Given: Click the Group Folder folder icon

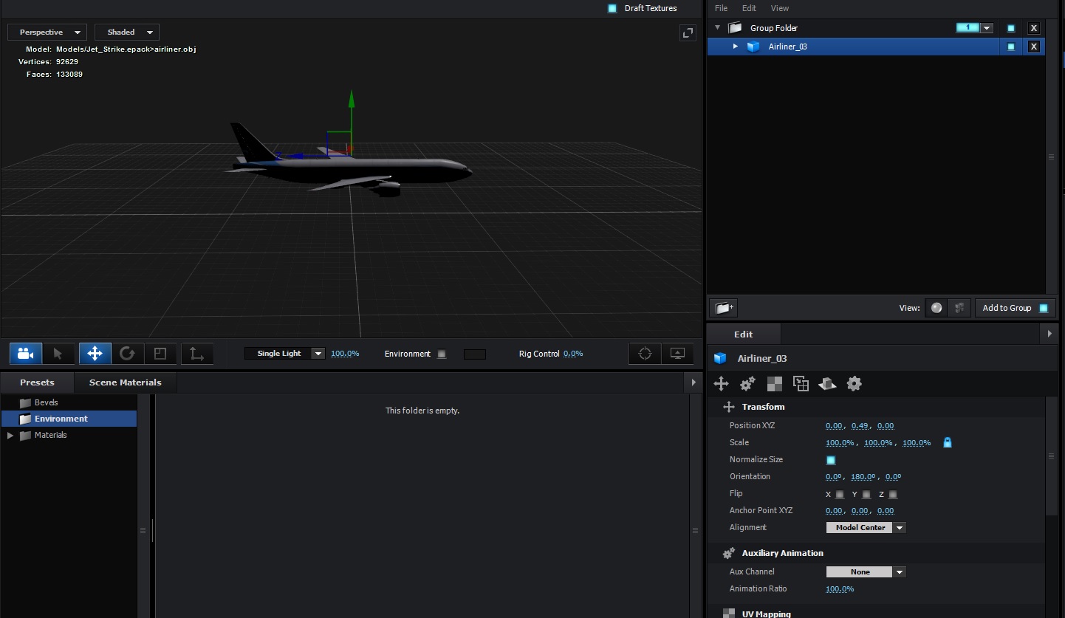Looking at the screenshot, I should click(735, 28).
